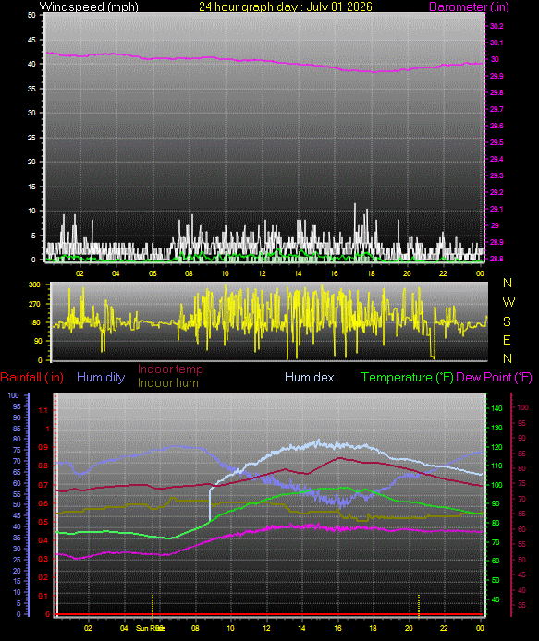Click the 1.1 rainfall axis value
Viewport: 539px width, 641px height.
pos(43,410)
